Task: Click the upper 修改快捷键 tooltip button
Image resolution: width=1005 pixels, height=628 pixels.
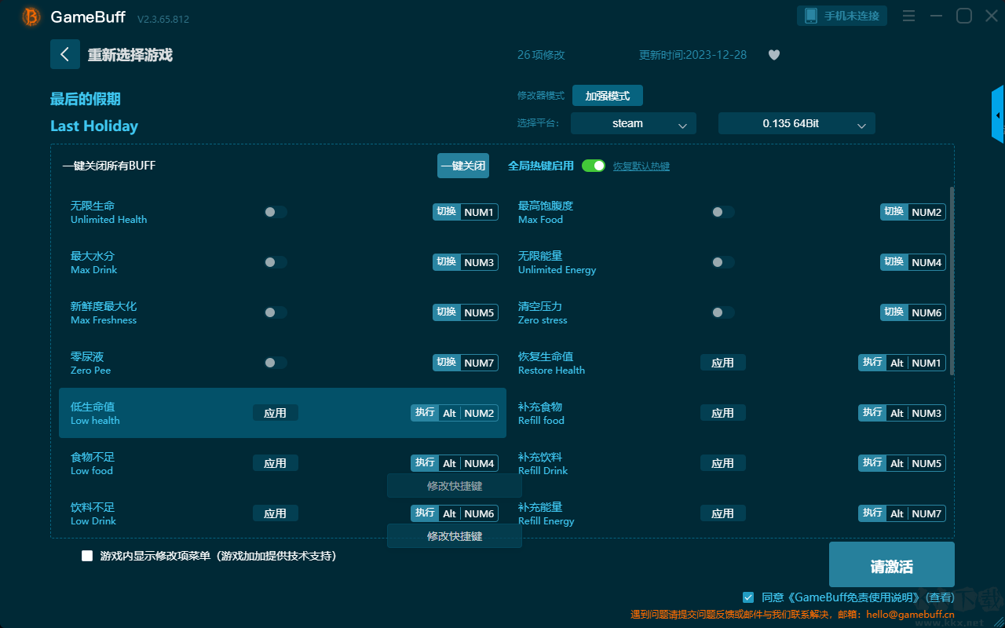Action: pyautogui.click(x=455, y=486)
